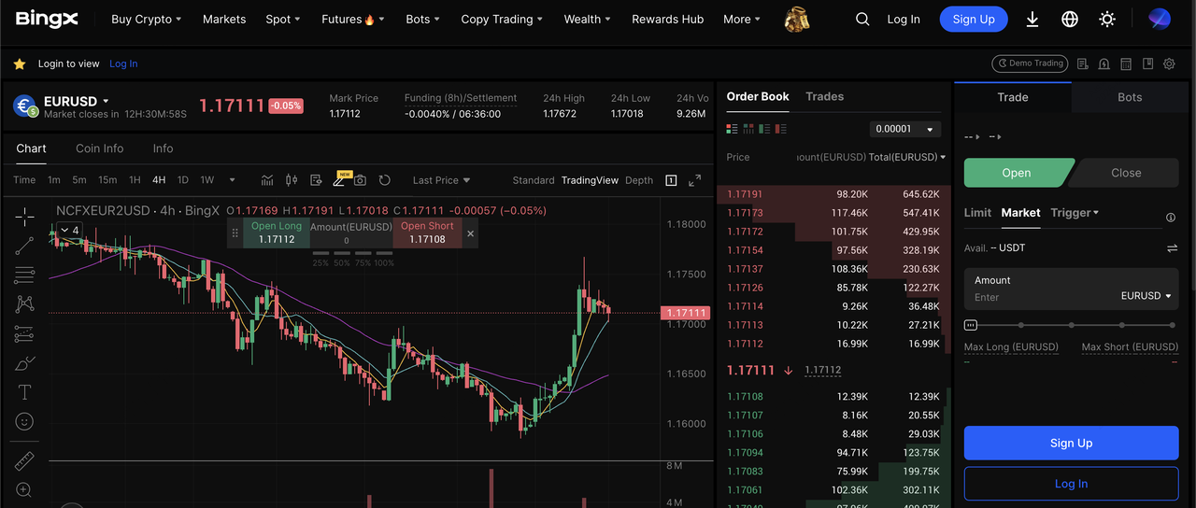Expand the Last Price dropdown
1196x508 pixels.
click(441, 180)
